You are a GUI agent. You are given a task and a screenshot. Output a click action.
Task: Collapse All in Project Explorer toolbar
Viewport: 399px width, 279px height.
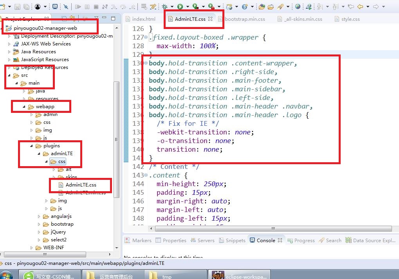[64, 18]
